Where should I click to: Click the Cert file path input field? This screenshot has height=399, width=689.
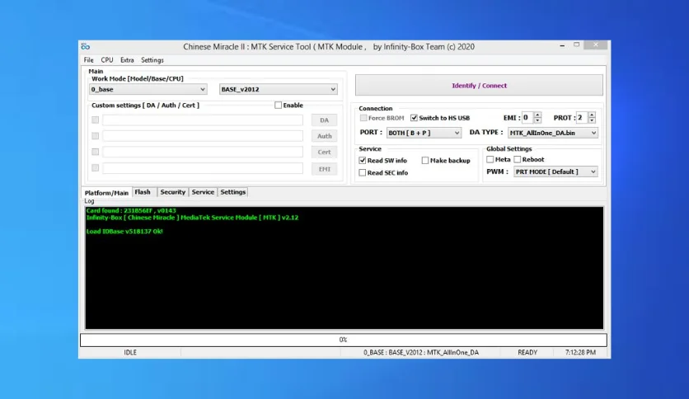click(203, 152)
